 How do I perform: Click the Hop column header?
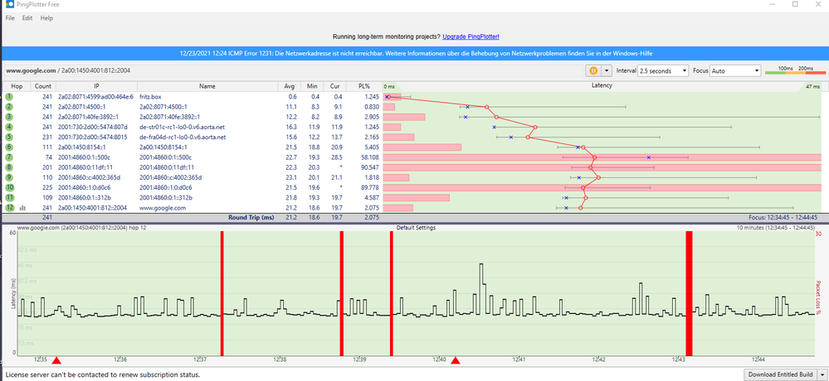[x=17, y=86]
